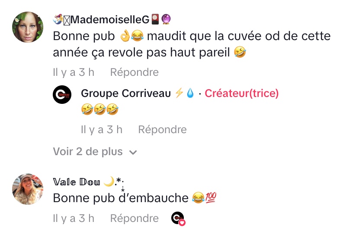Click the Créateur(trice) label
The image size is (346, 231).
coord(242,93)
